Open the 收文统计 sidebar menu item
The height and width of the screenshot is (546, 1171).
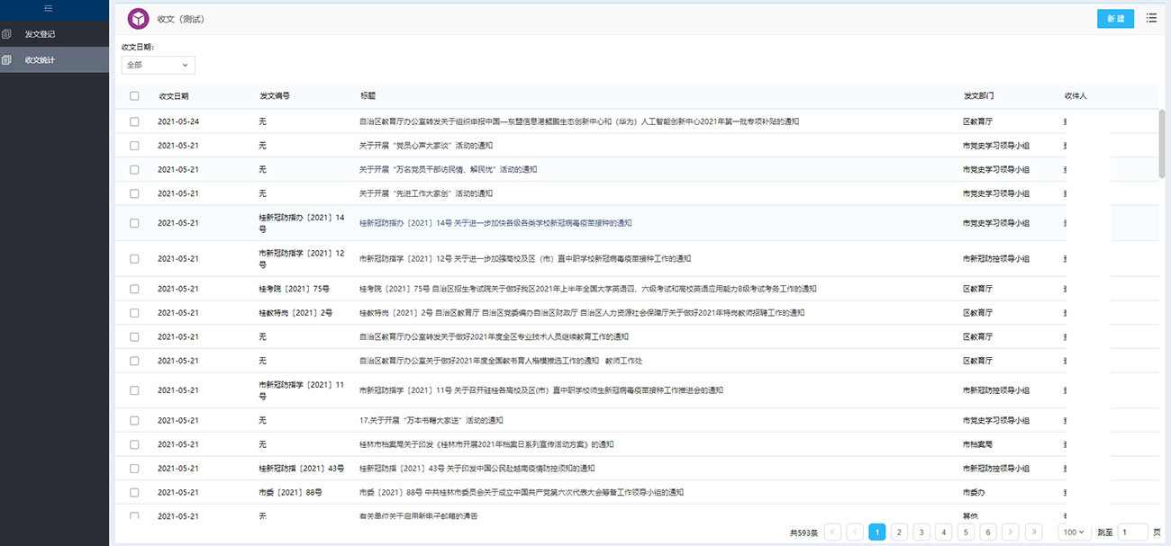[54, 59]
